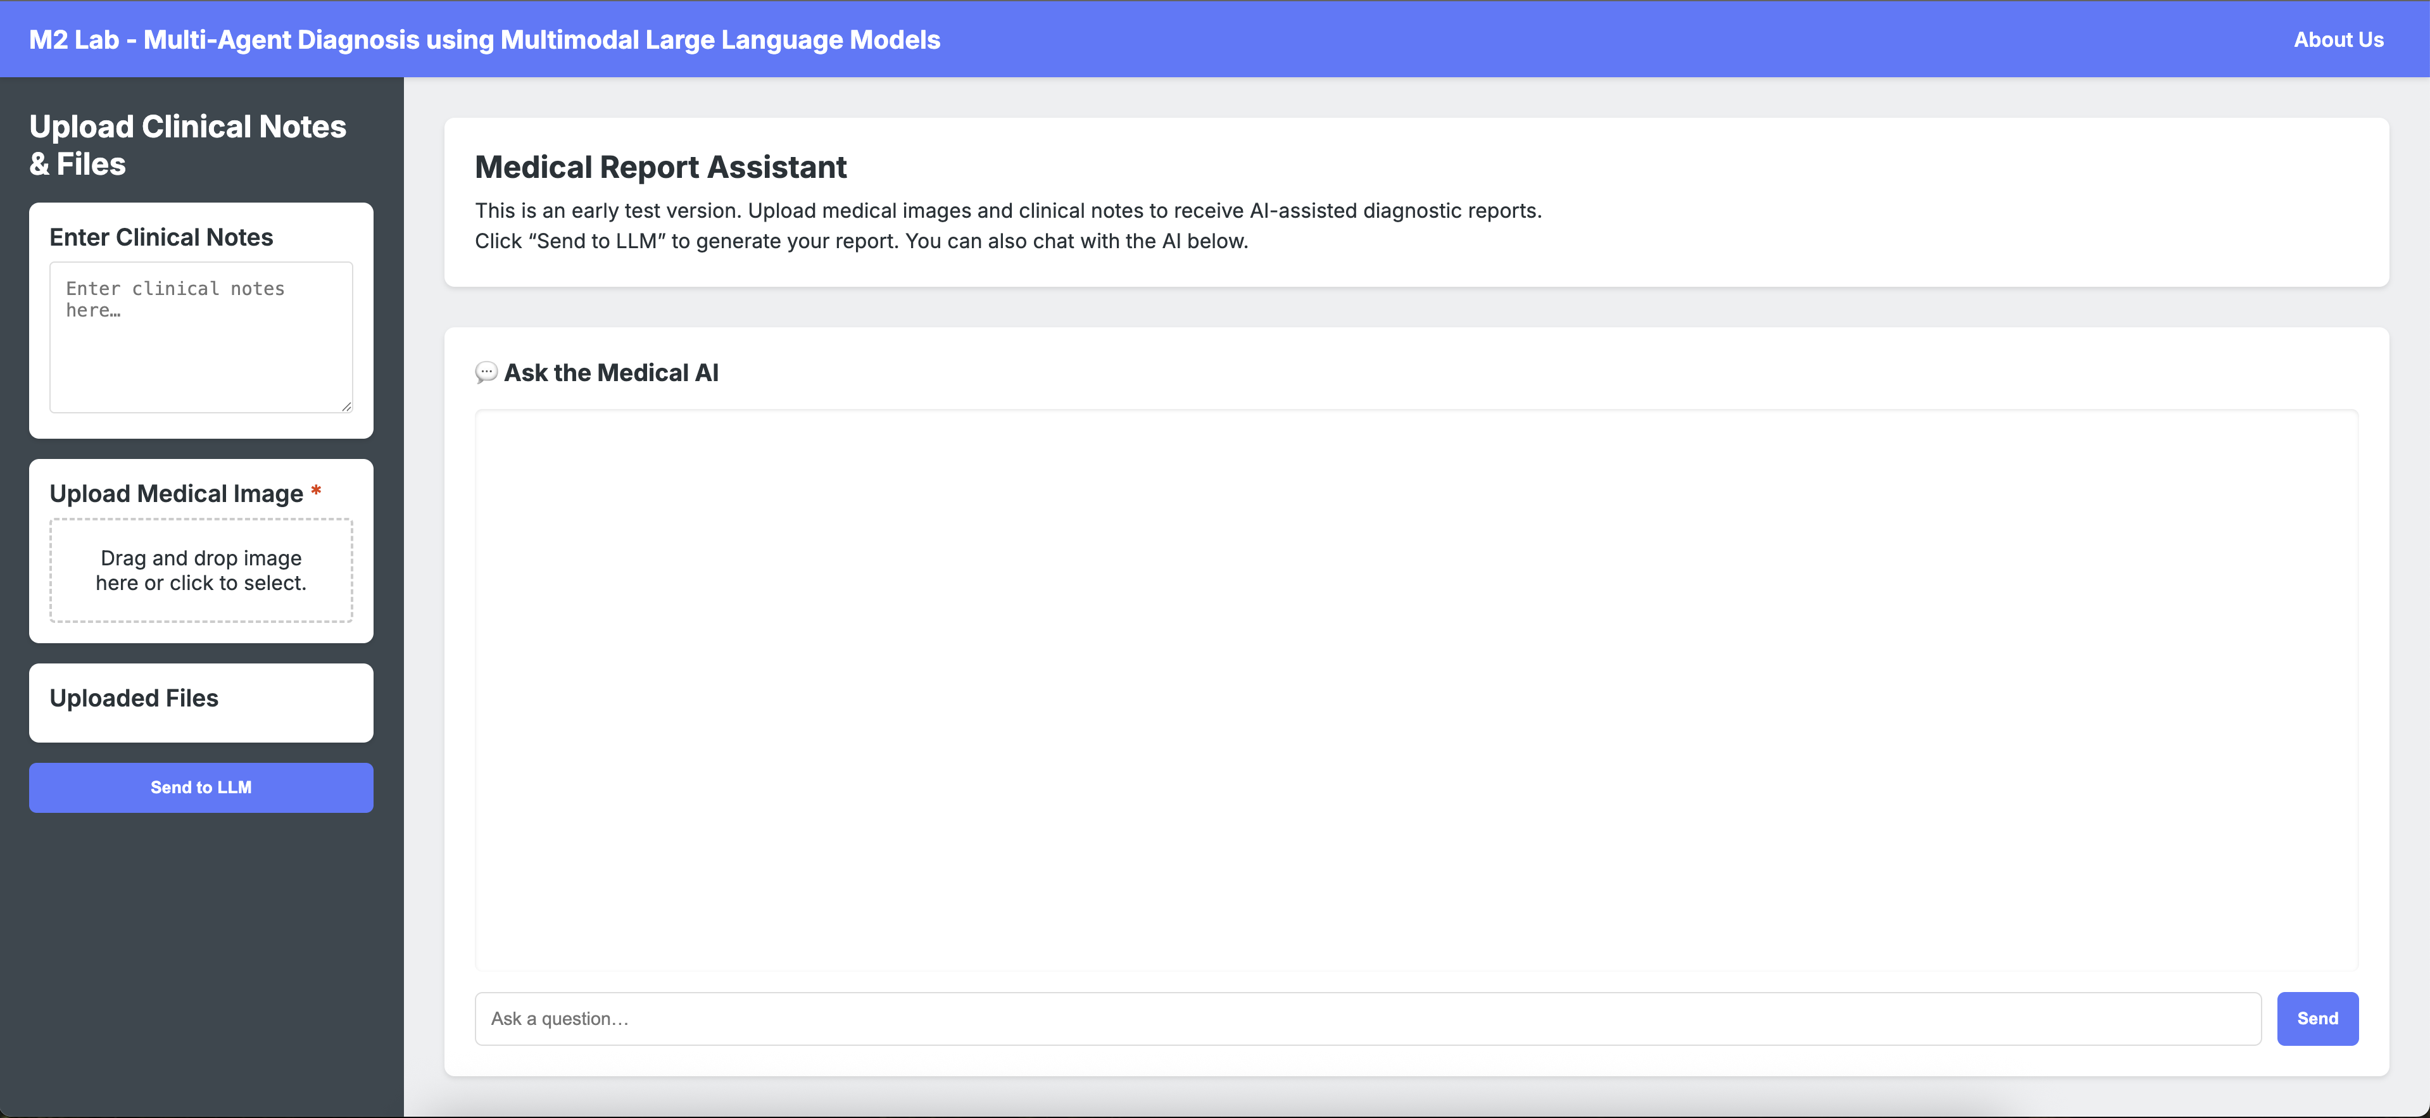This screenshot has width=2430, height=1118.
Task: Click the speech bubble chat icon
Action: pos(486,373)
